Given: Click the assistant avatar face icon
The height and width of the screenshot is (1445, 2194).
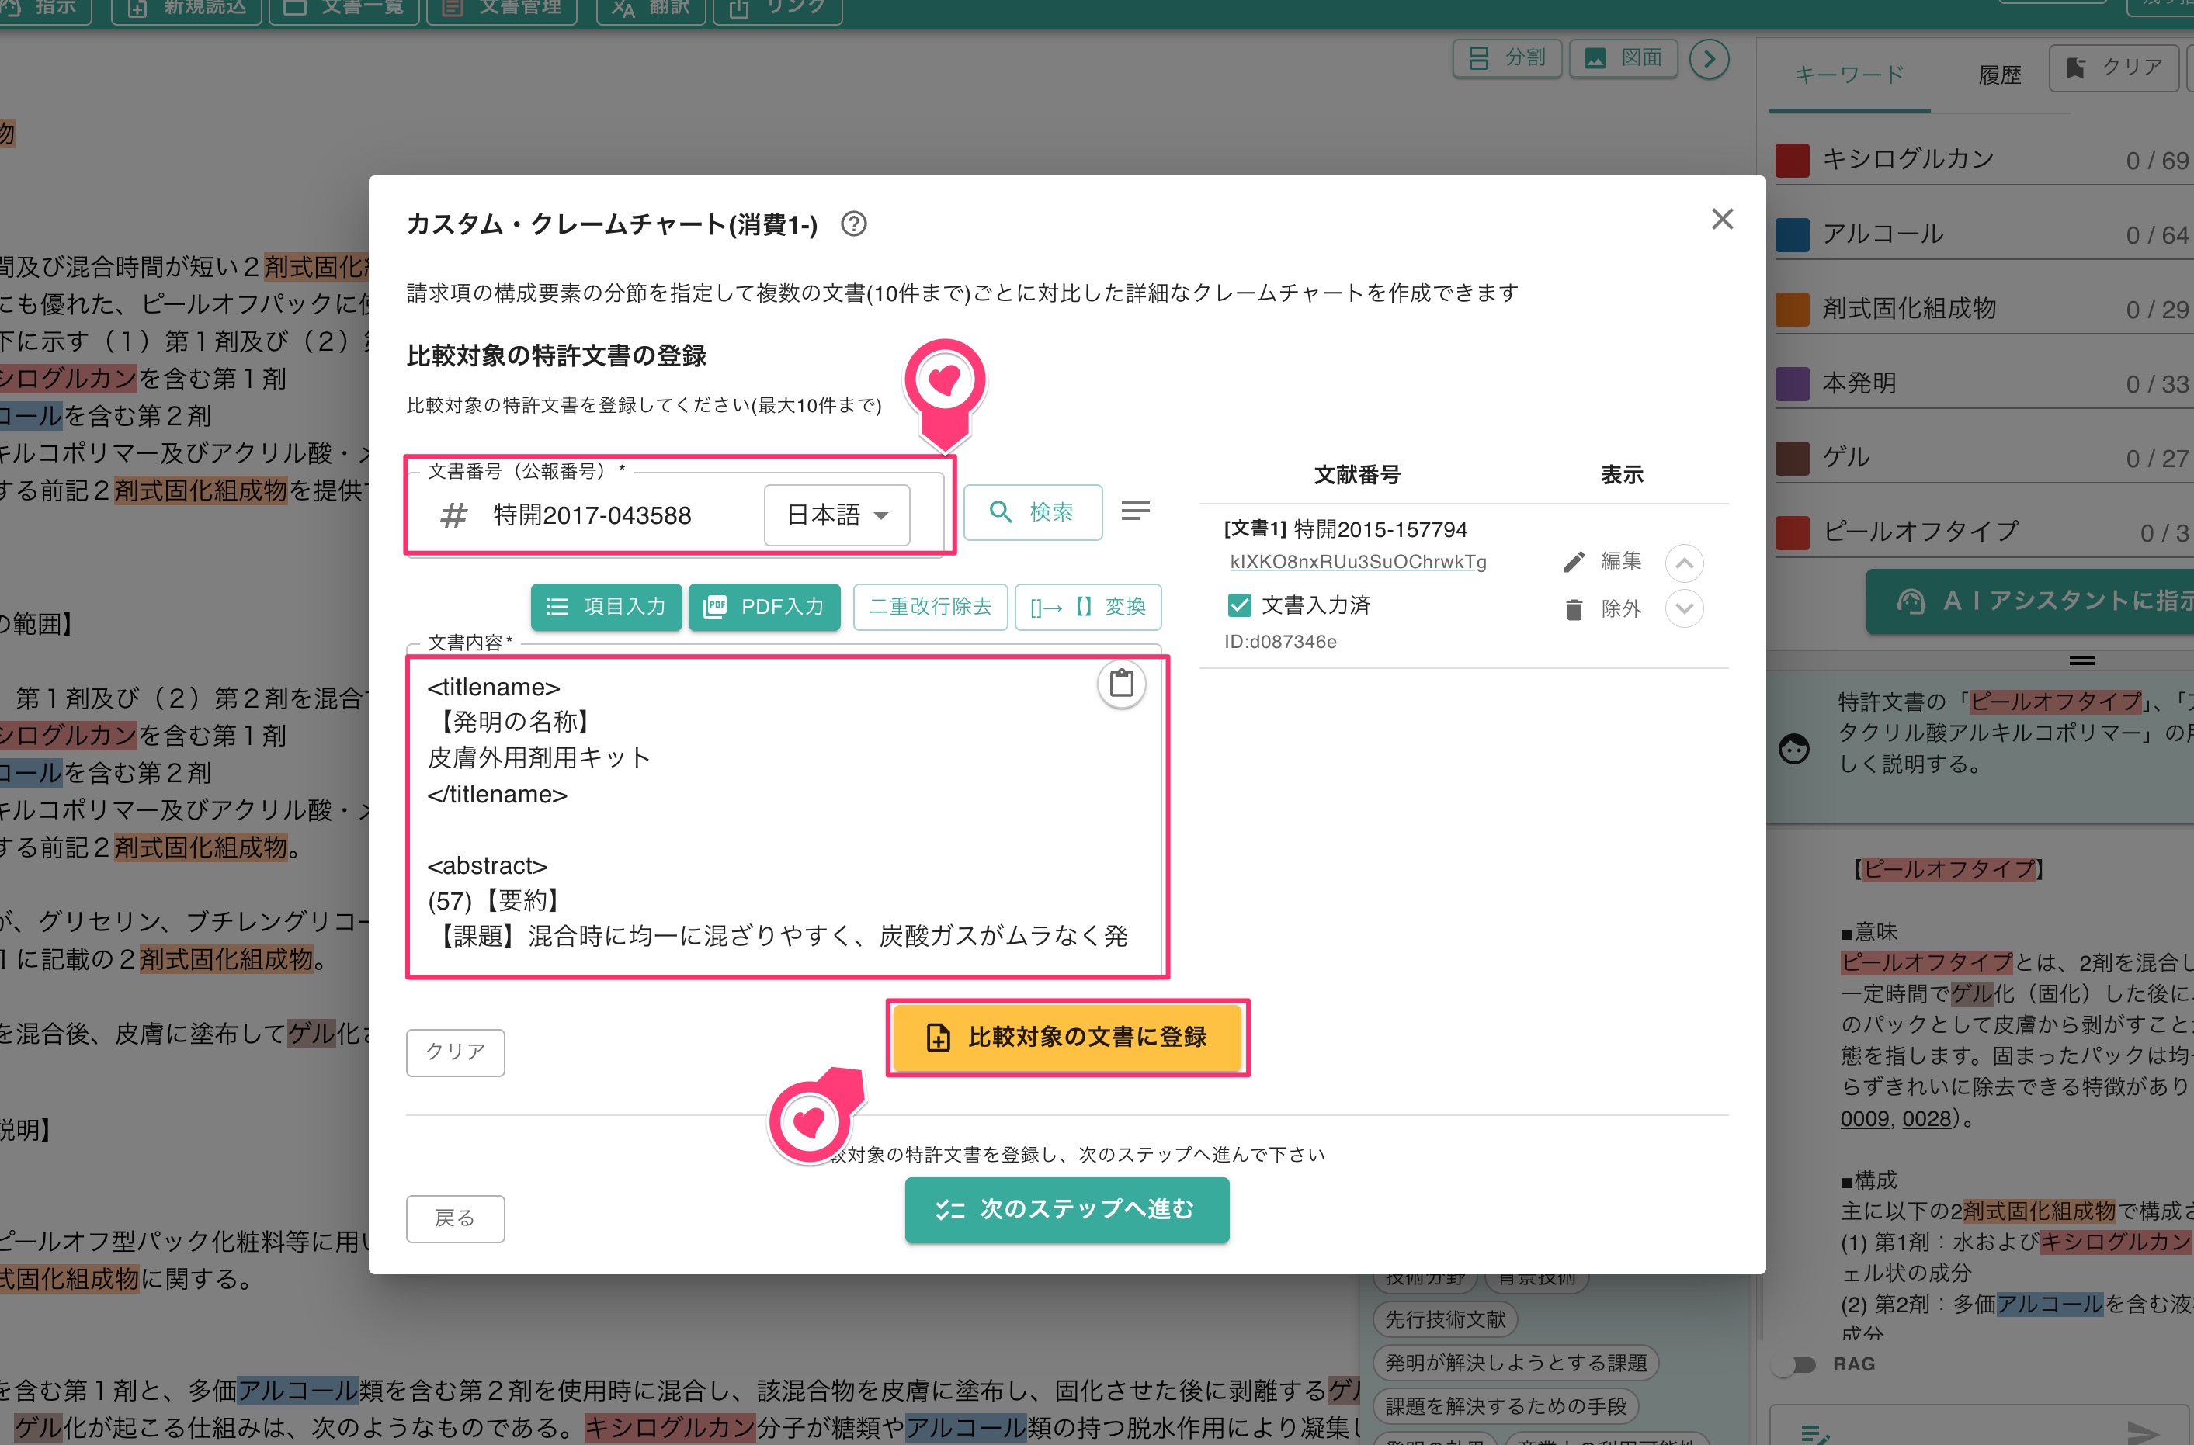Looking at the screenshot, I should click(1793, 748).
